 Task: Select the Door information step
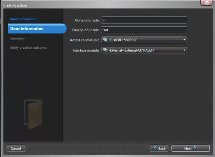pyautogui.click(x=37, y=28)
